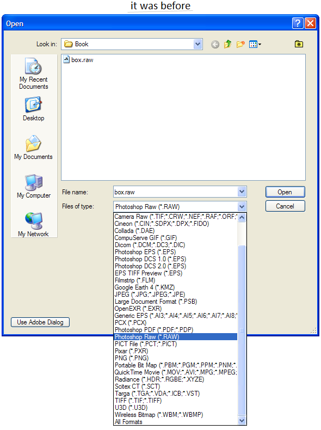Viewport: 321px width, 430px height.
Task: Browse My Computer location
Action: 33,186
